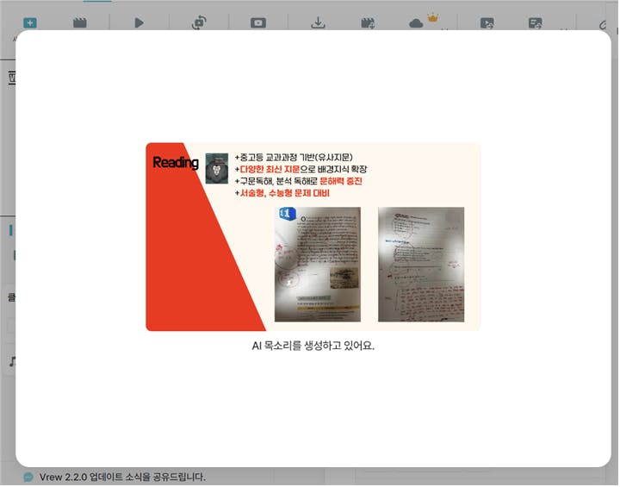Click the screen recording toolbar icon
The height and width of the screenshot is (487, 620).
point(258,23)
